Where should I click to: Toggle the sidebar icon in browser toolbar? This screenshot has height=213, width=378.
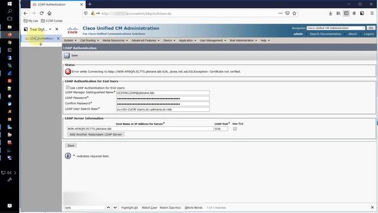346,13
